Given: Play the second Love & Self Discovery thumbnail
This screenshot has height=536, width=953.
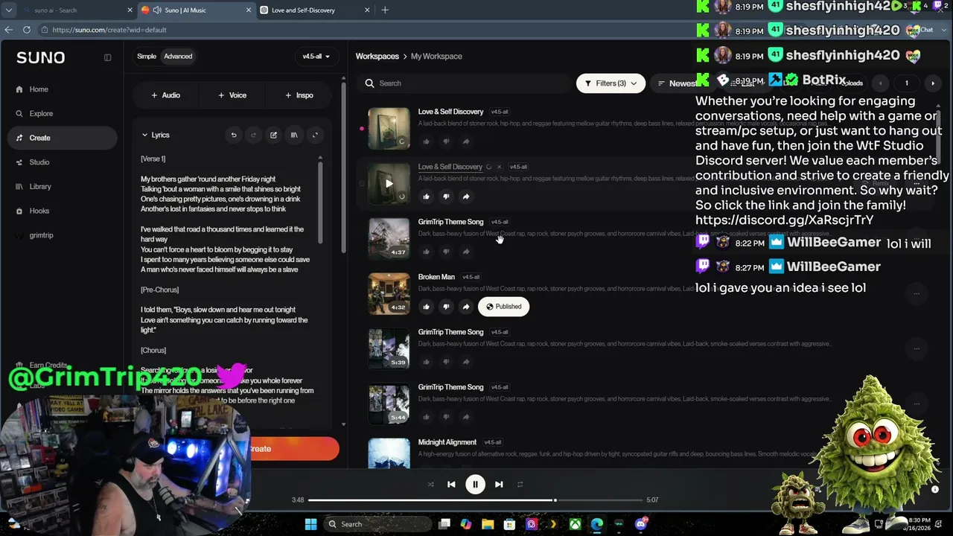Looking at the screenshot, I should tap(389, 183).
